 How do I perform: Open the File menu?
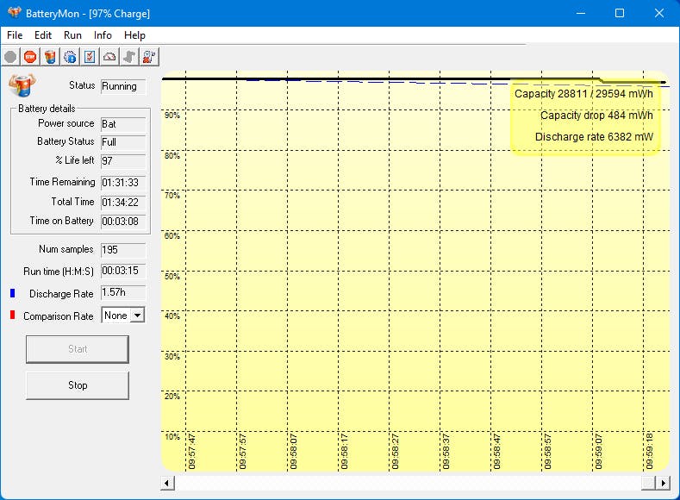[x=15, y=35]
